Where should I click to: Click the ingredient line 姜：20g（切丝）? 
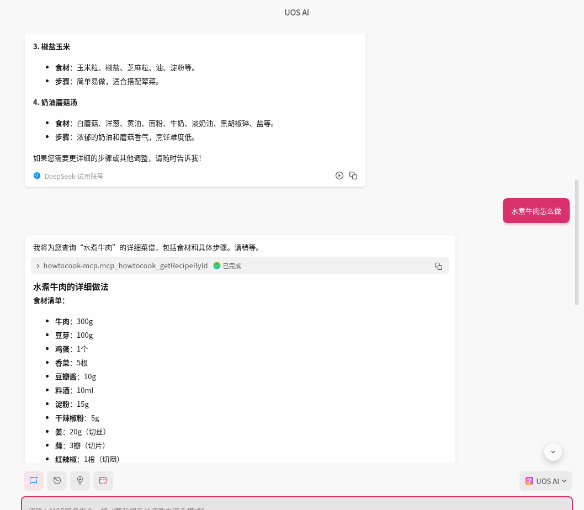click(82, 432)
